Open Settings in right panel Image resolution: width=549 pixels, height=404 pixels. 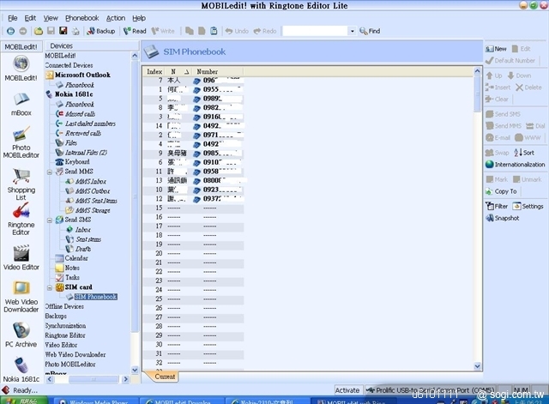coord(528,207)
